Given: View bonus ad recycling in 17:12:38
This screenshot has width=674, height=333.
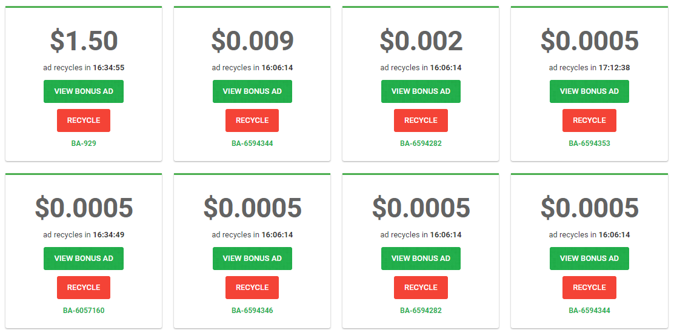Looking at the screenshot, I should pos(589,91).
